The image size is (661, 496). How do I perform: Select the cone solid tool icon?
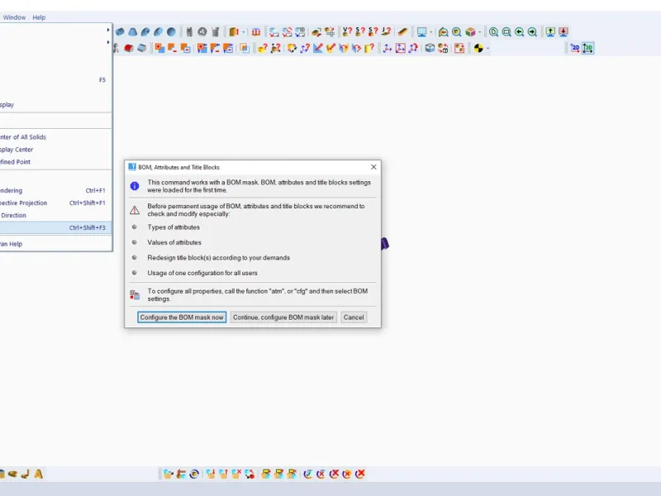[x=133, y=31]
